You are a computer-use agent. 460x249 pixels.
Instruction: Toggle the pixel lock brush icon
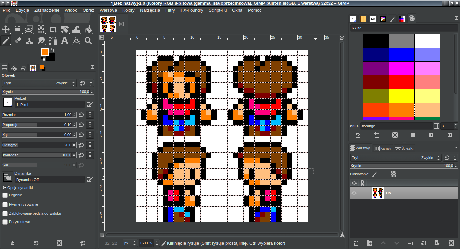[x=374, y=174]
